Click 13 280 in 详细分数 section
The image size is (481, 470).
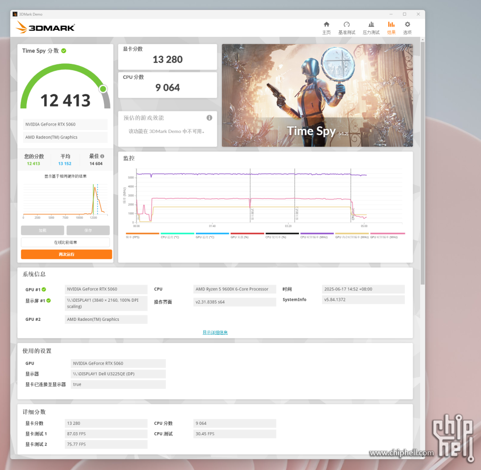point(106,423)
